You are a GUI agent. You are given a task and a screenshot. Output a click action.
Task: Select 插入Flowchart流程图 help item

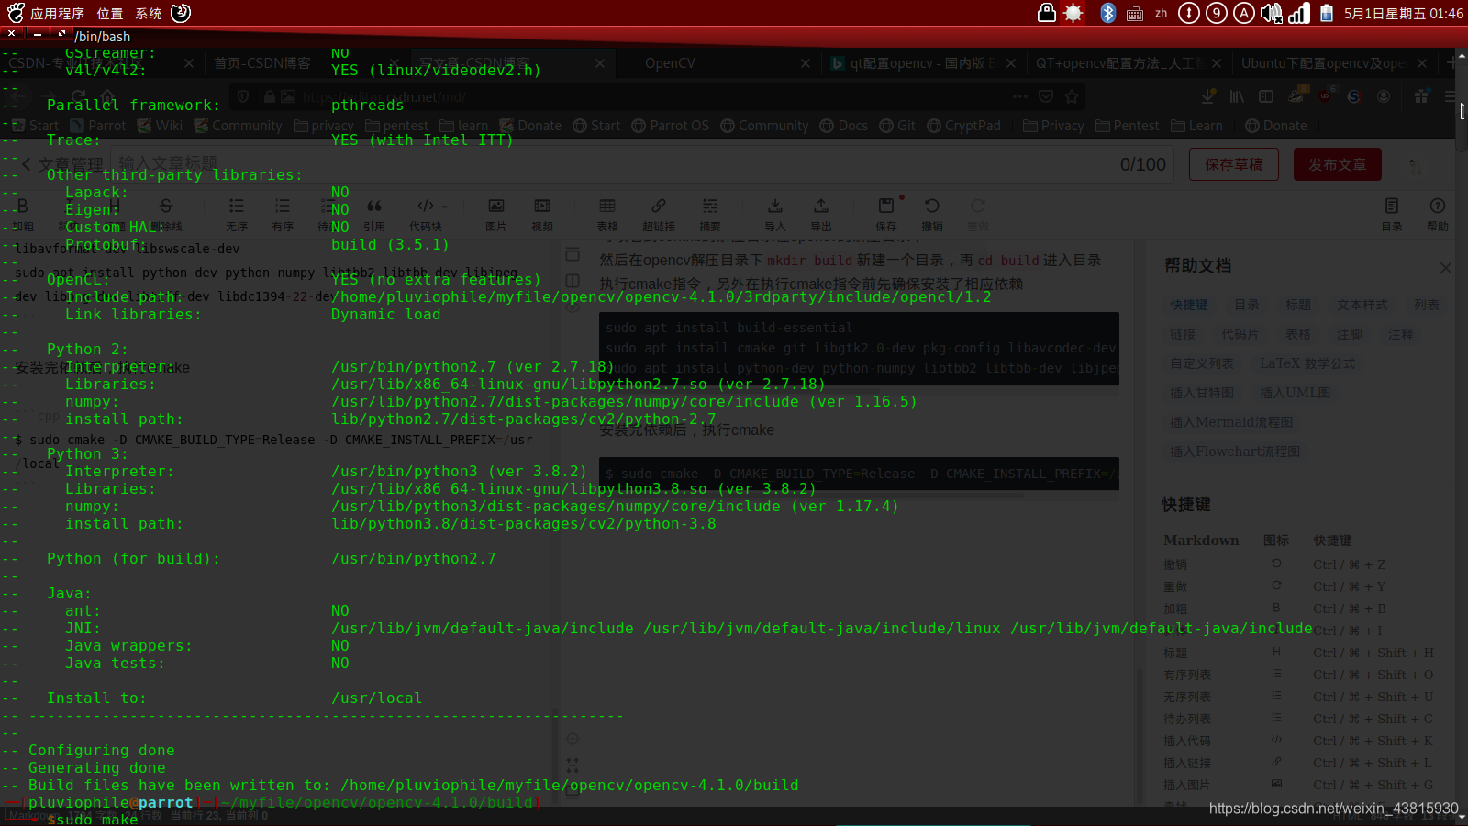tap(1235, 452)
